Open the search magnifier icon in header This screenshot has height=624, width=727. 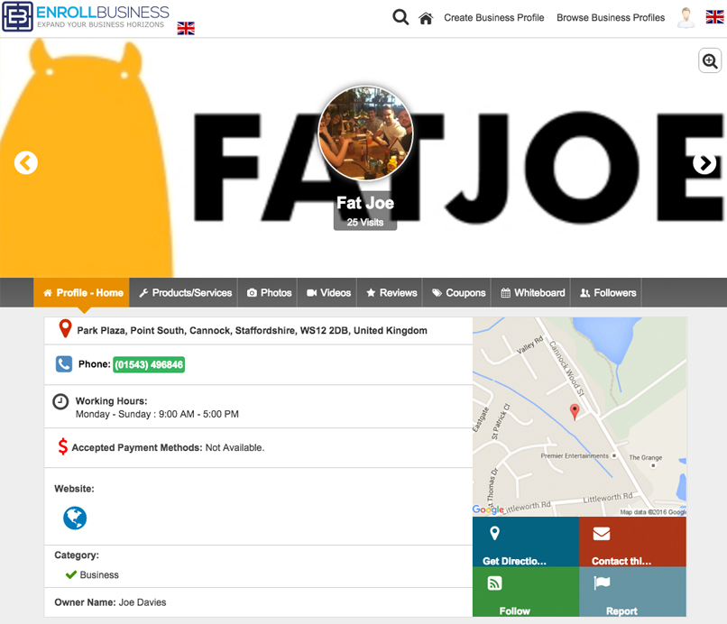pyautogui.click(x=400, y=18)
